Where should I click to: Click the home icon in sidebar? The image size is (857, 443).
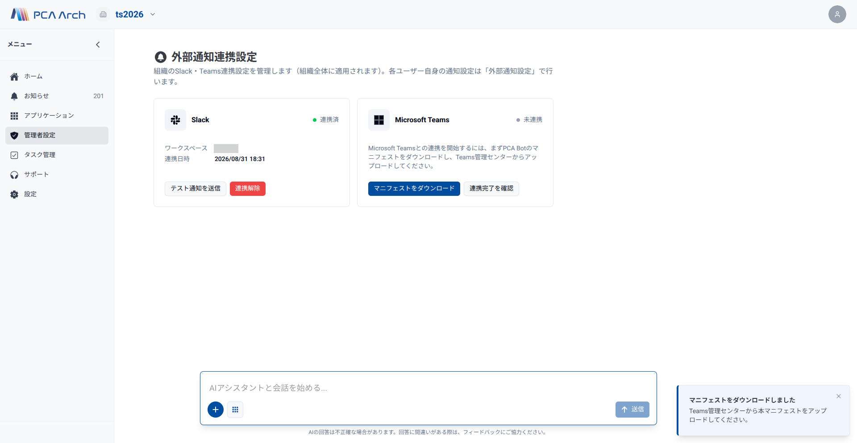pos(14,77)
